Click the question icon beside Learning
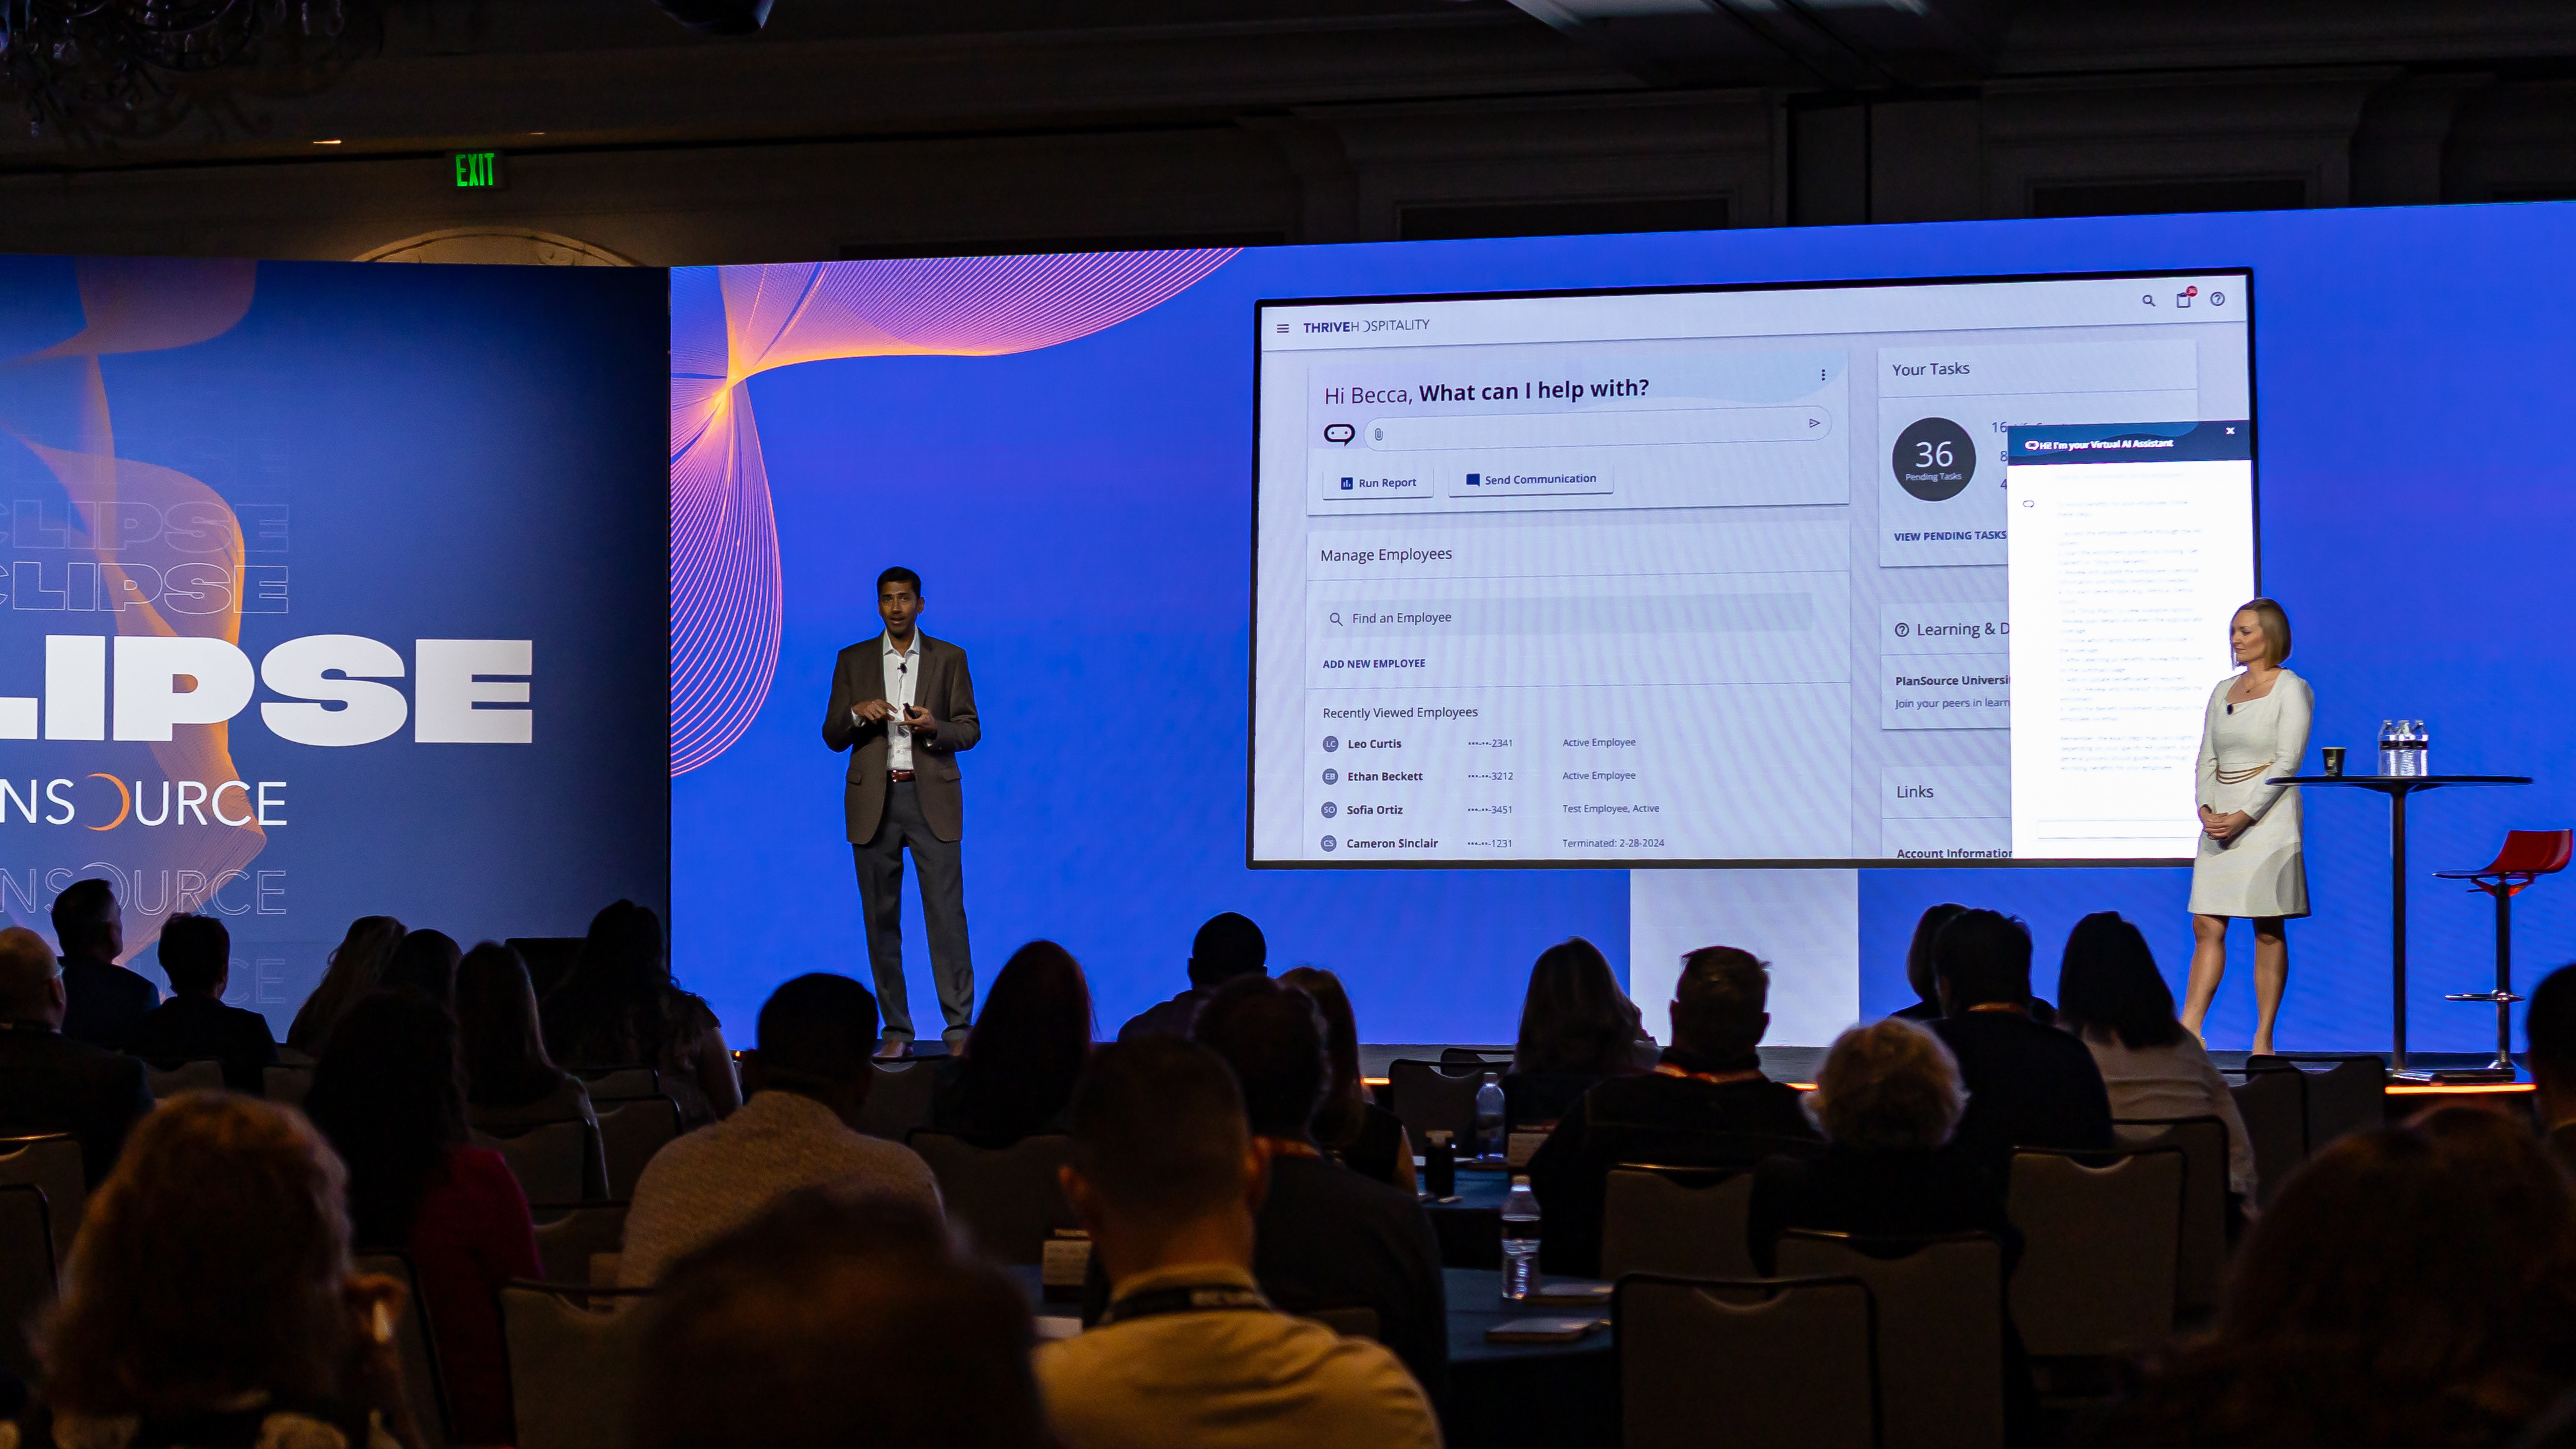The image size is (2576, 1449). pyautogui.click(x=1901, y=630)
